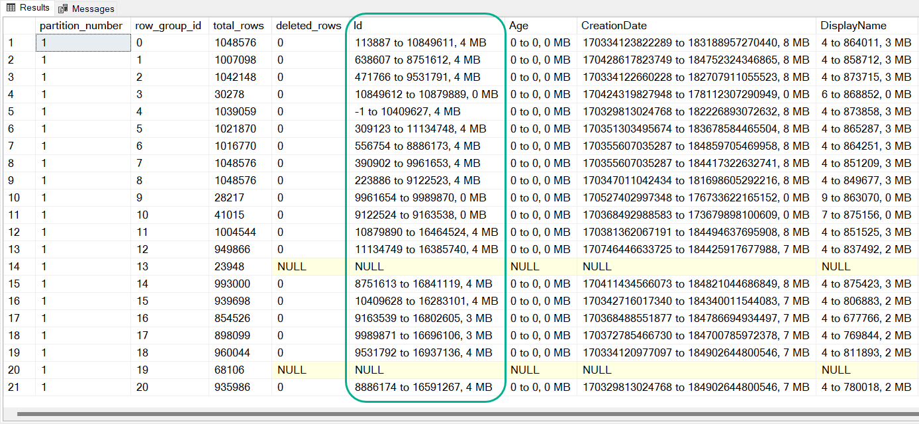919x424 pixels.
Task: Click DisplayName cell '4 to 864011, 3 MB'
Action: point(867,43)
